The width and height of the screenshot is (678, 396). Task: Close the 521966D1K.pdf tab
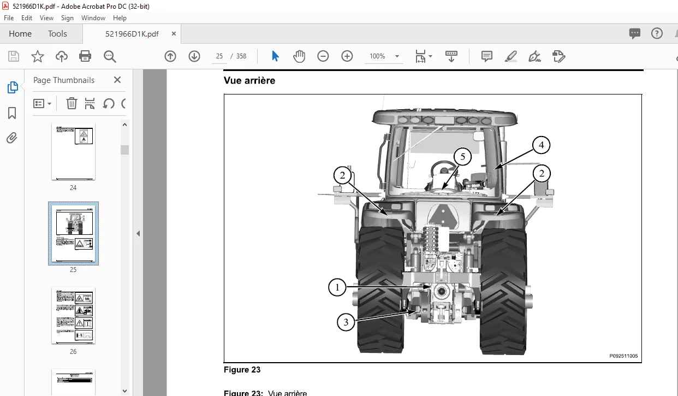[x=174, y=34]
